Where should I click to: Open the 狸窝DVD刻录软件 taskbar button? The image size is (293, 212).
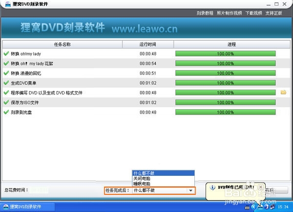click(x=27, y=207)
